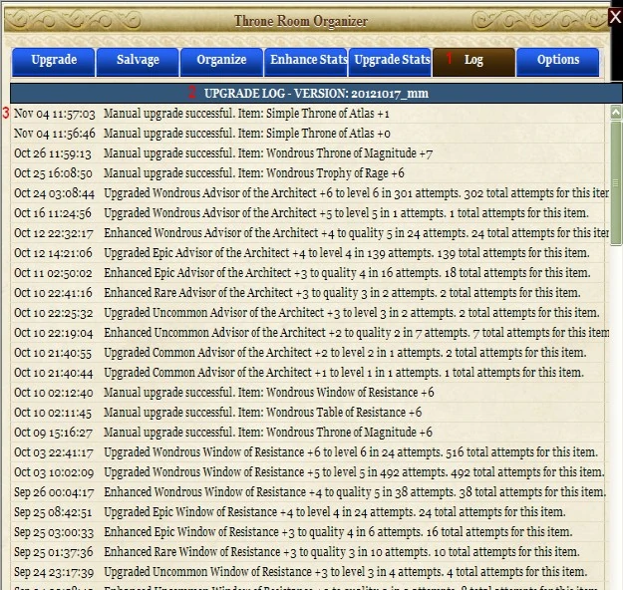
Task: Select the Log tab
Action: (473, 61)
